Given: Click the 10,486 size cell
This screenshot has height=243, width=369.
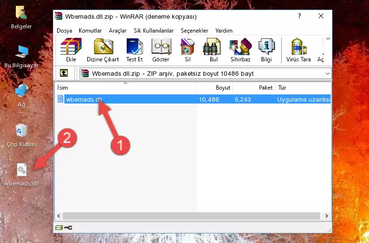Looking at the screenshot, I should tap(209, 99).
